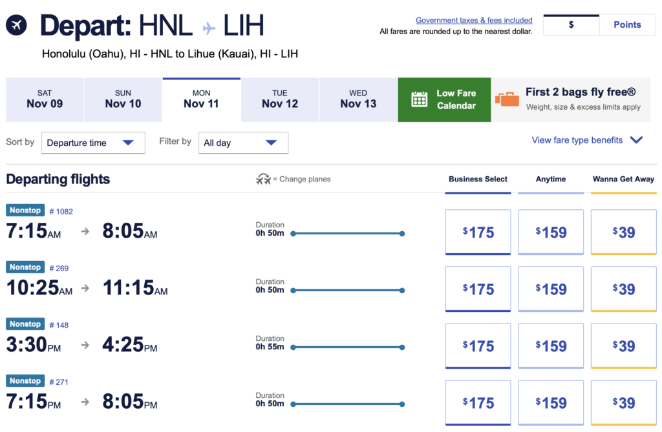
Task: Select the SUN Nov 10 date tab
Action: point(123,99)
